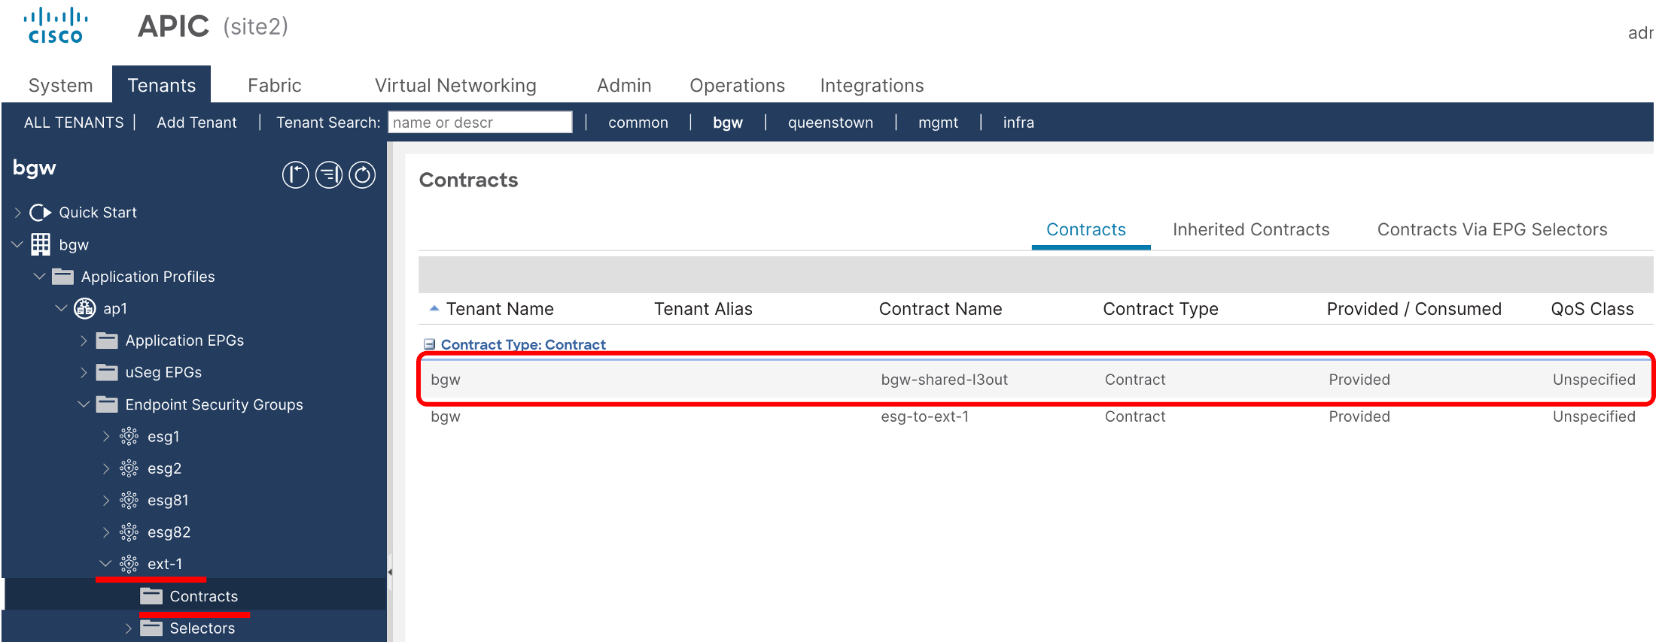
Task: Switch to Inherited Contracts tab
Action: coord(1251,229)
